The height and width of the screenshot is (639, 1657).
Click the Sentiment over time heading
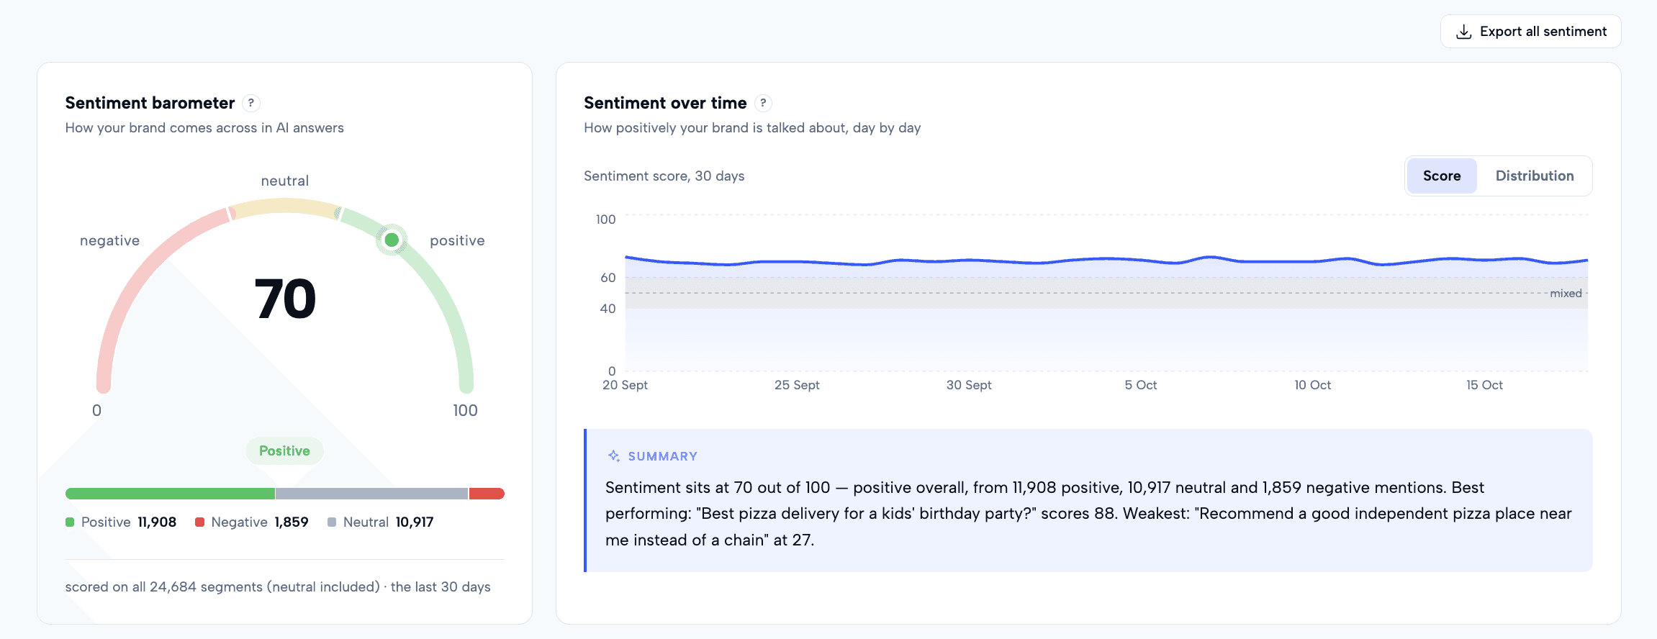coord(665,103)
